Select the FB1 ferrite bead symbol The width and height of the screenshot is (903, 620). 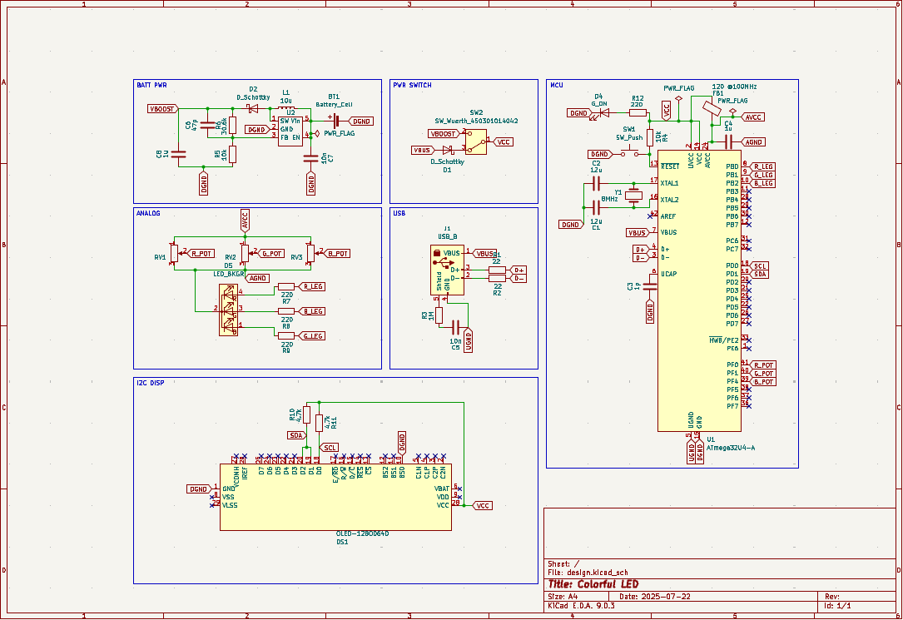click(x=712, y=108)
